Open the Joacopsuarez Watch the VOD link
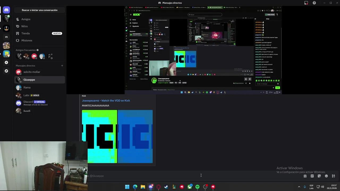 (x=106, y=101)
